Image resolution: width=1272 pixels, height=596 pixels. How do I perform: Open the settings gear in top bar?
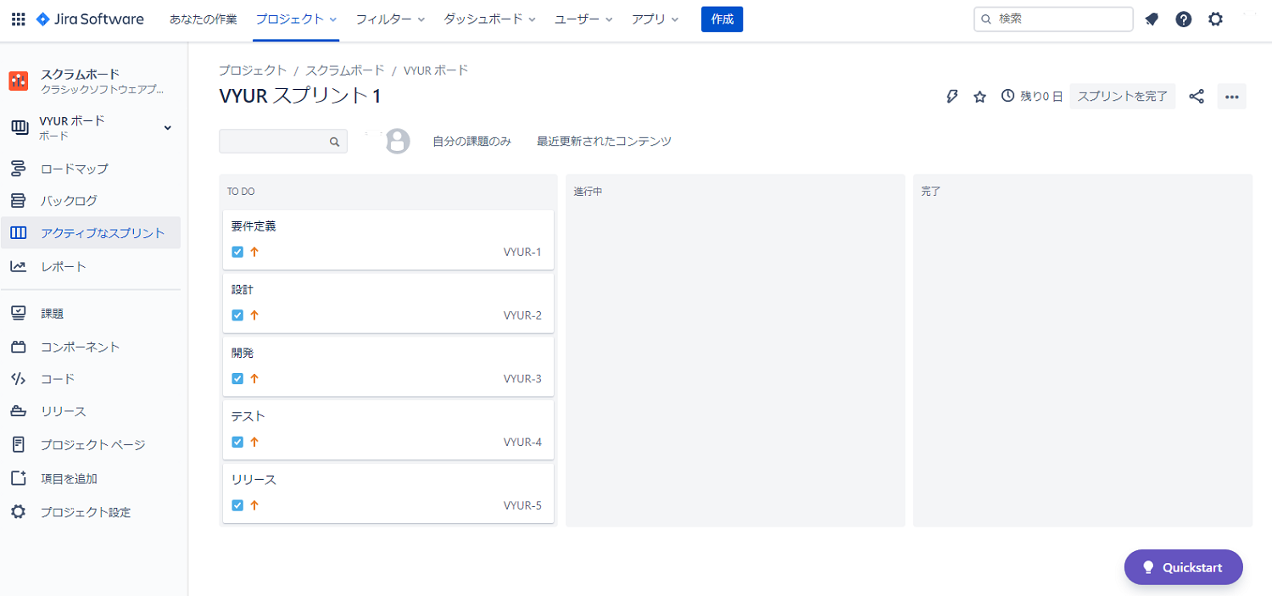(1216, 19)
